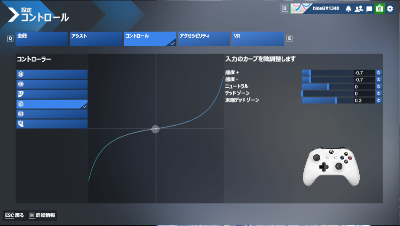The image size is (400, 226).
Task: Select the LT trigger entry
Action: [x=52, y=94]
